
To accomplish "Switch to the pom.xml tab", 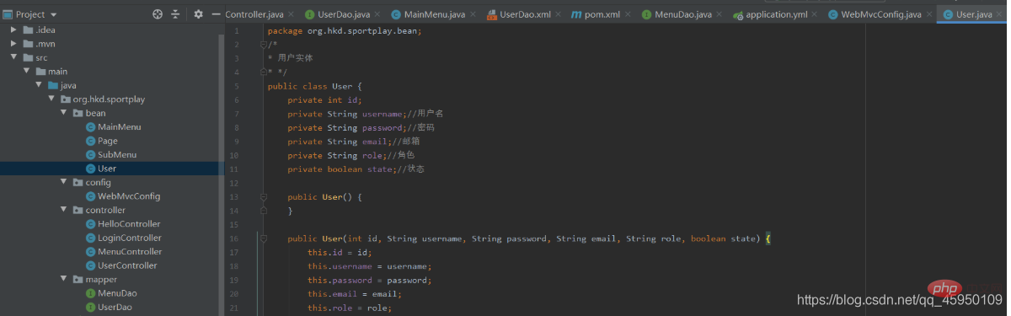I will [602, 14].
